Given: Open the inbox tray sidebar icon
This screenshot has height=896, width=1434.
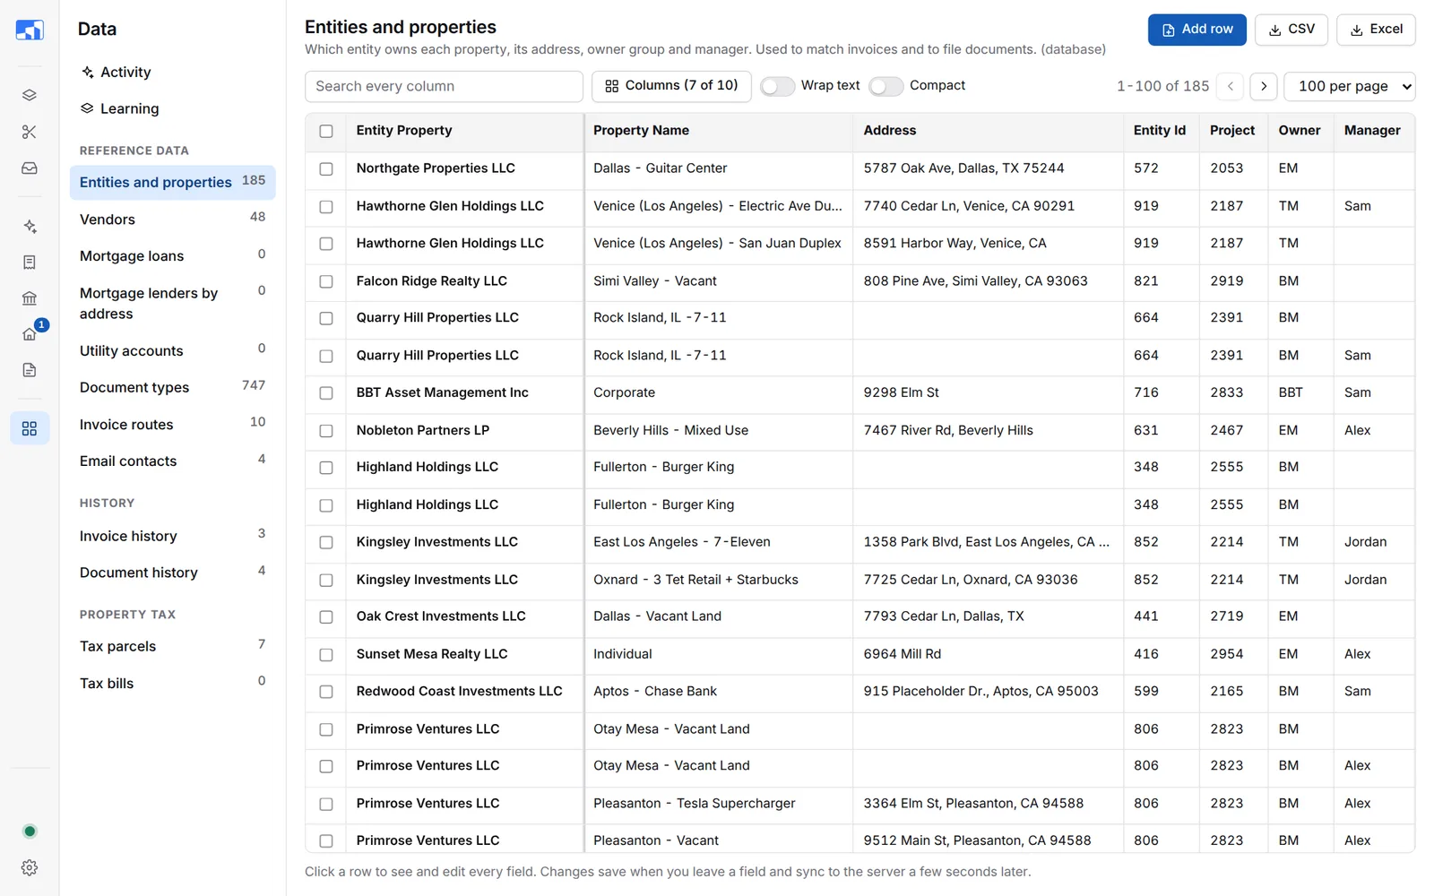Looking at the screenshot, I should click(x=30, y=168).
